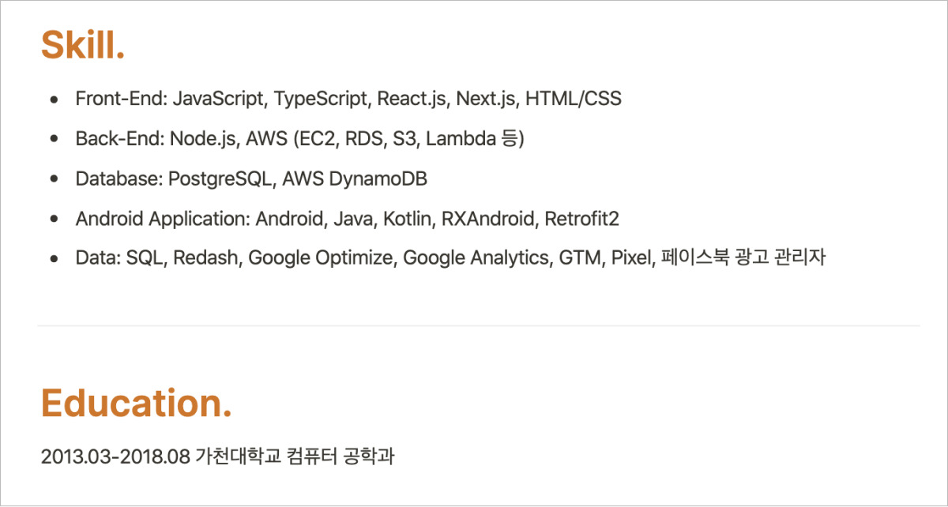
Task: Click the Android Application skills line
Action: pyautogui.click(x=347, y=219)
